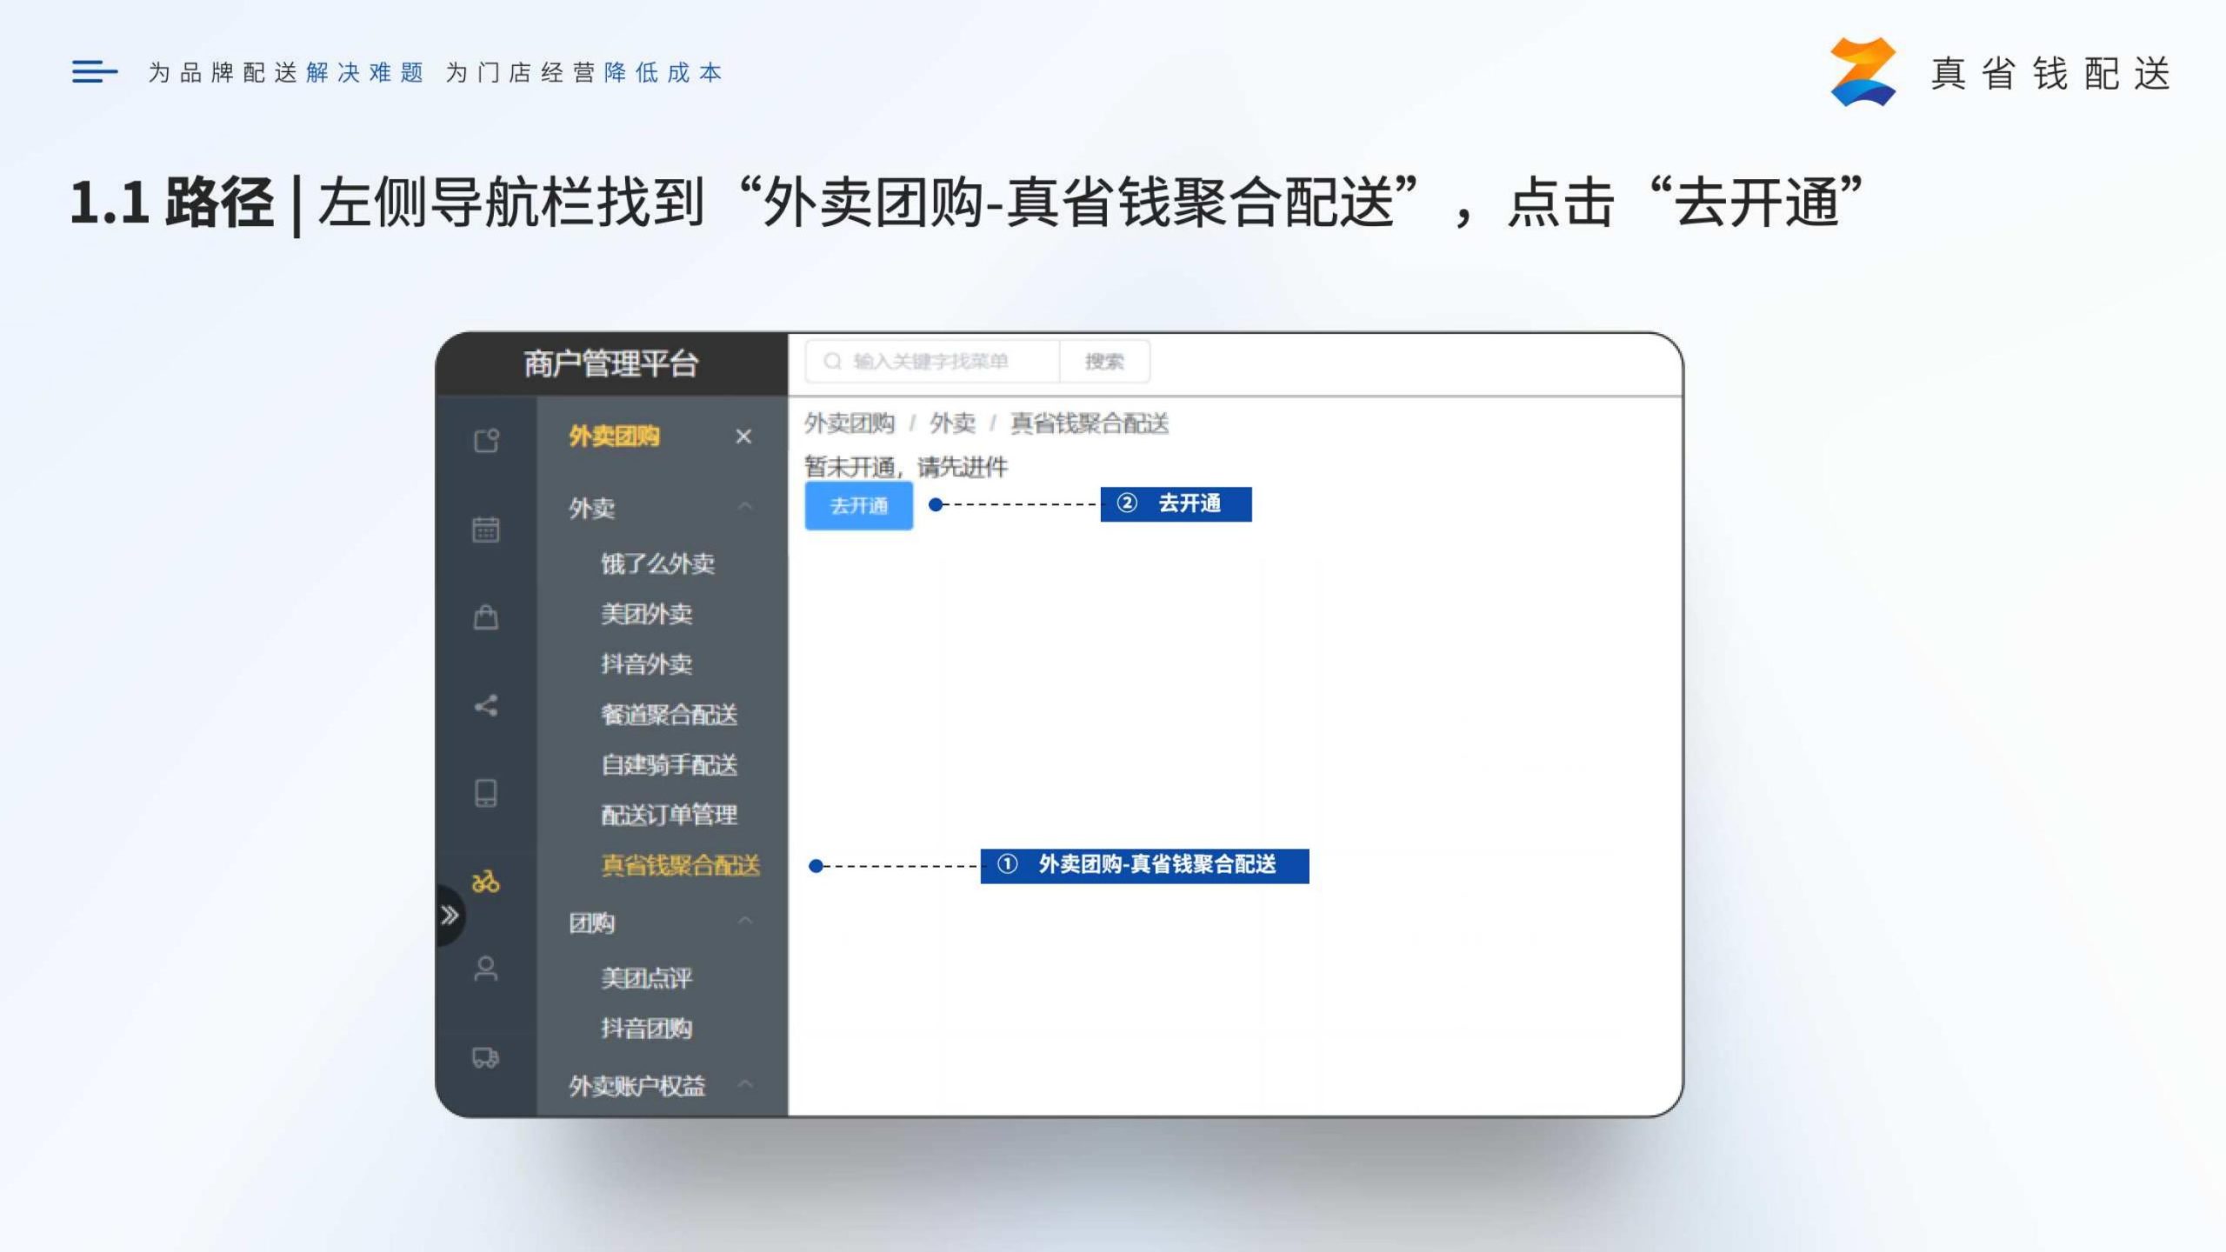The width and height of the screenshot is (2226, 1252).
Task: Open the 抖音外卖 menu item
Action: point(647,664)
